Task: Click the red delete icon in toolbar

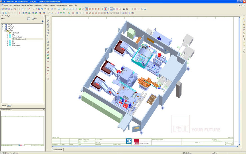Action: pyautogui.click(x=29, y=9)
